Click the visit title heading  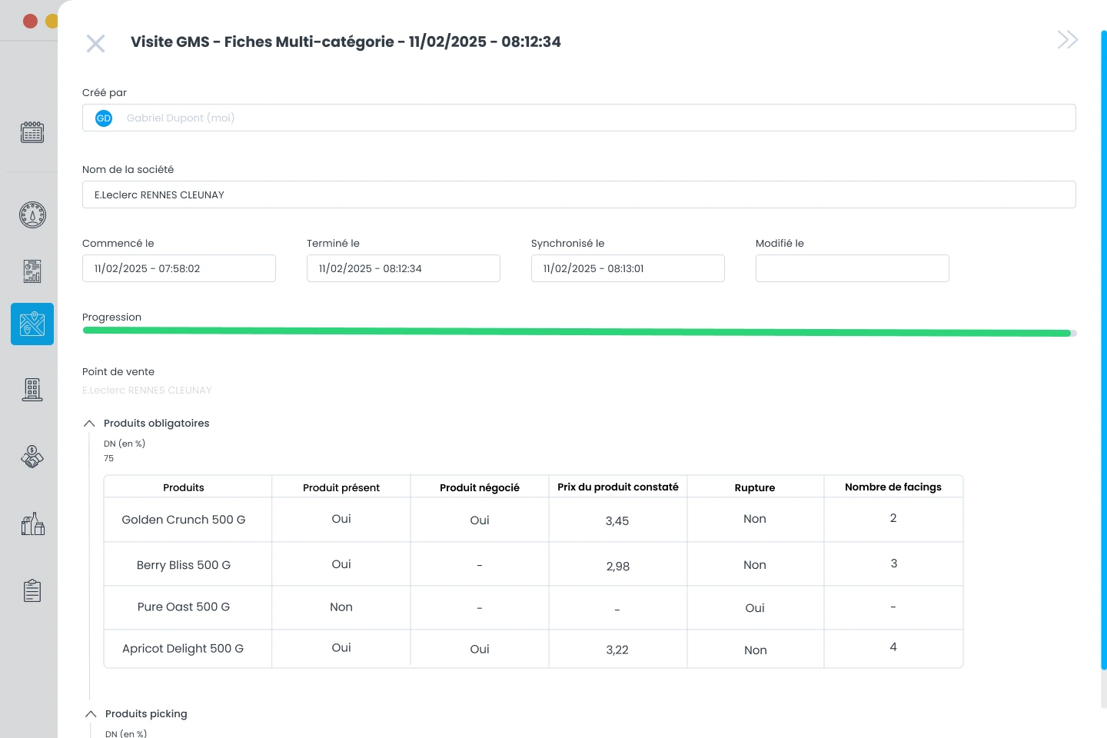[x=346, y=42]
